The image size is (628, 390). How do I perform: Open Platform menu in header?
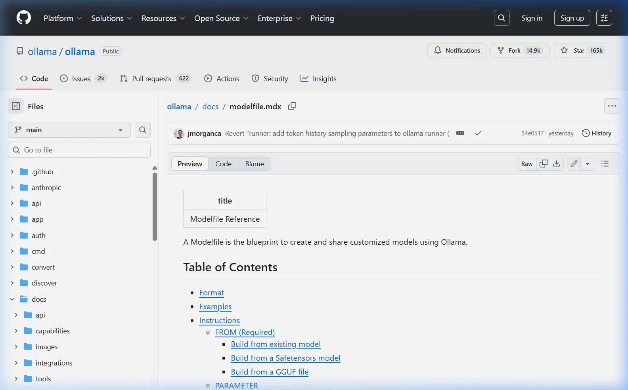coord(63,18)
